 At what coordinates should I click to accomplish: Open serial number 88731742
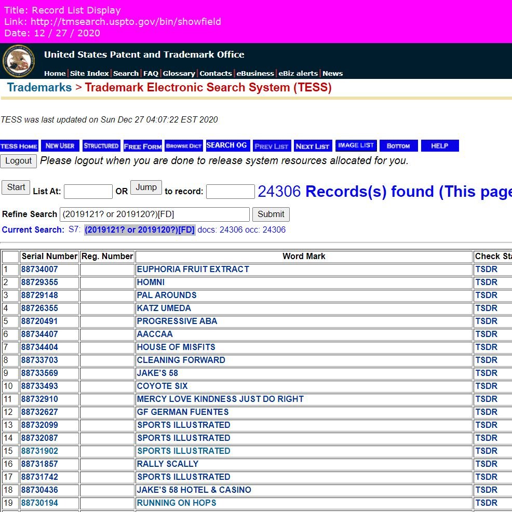[39, 477]
